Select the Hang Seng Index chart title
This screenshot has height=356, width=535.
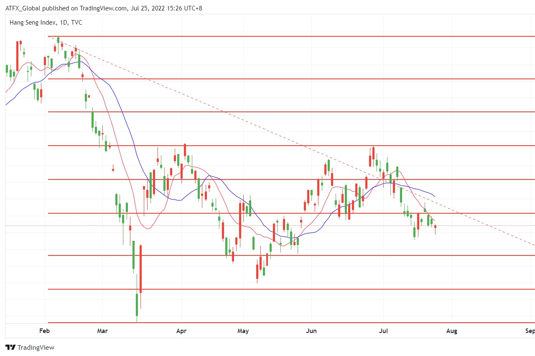tap(46, 23)
